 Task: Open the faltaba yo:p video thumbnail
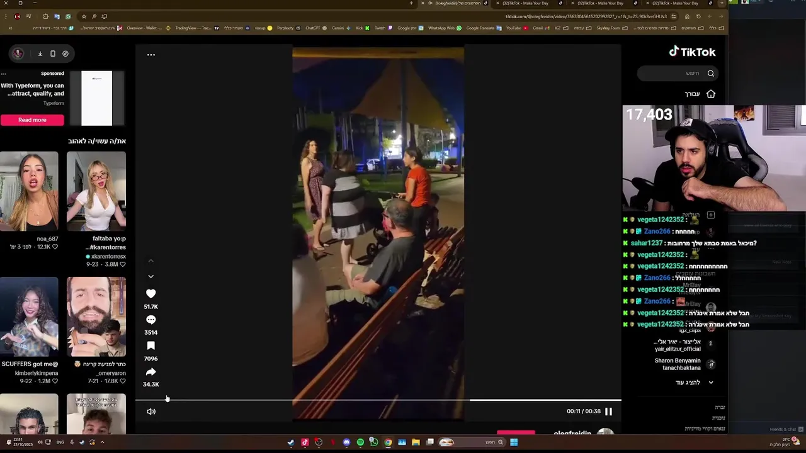click(x=96, y=191)
